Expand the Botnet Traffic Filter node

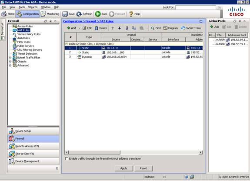10,58
